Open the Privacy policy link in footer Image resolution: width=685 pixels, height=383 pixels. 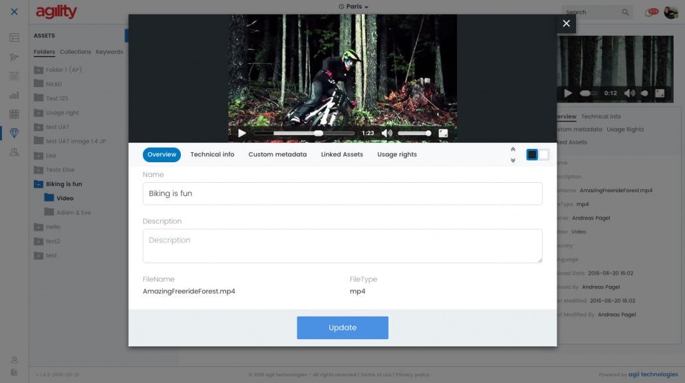[x=414, y=374]
